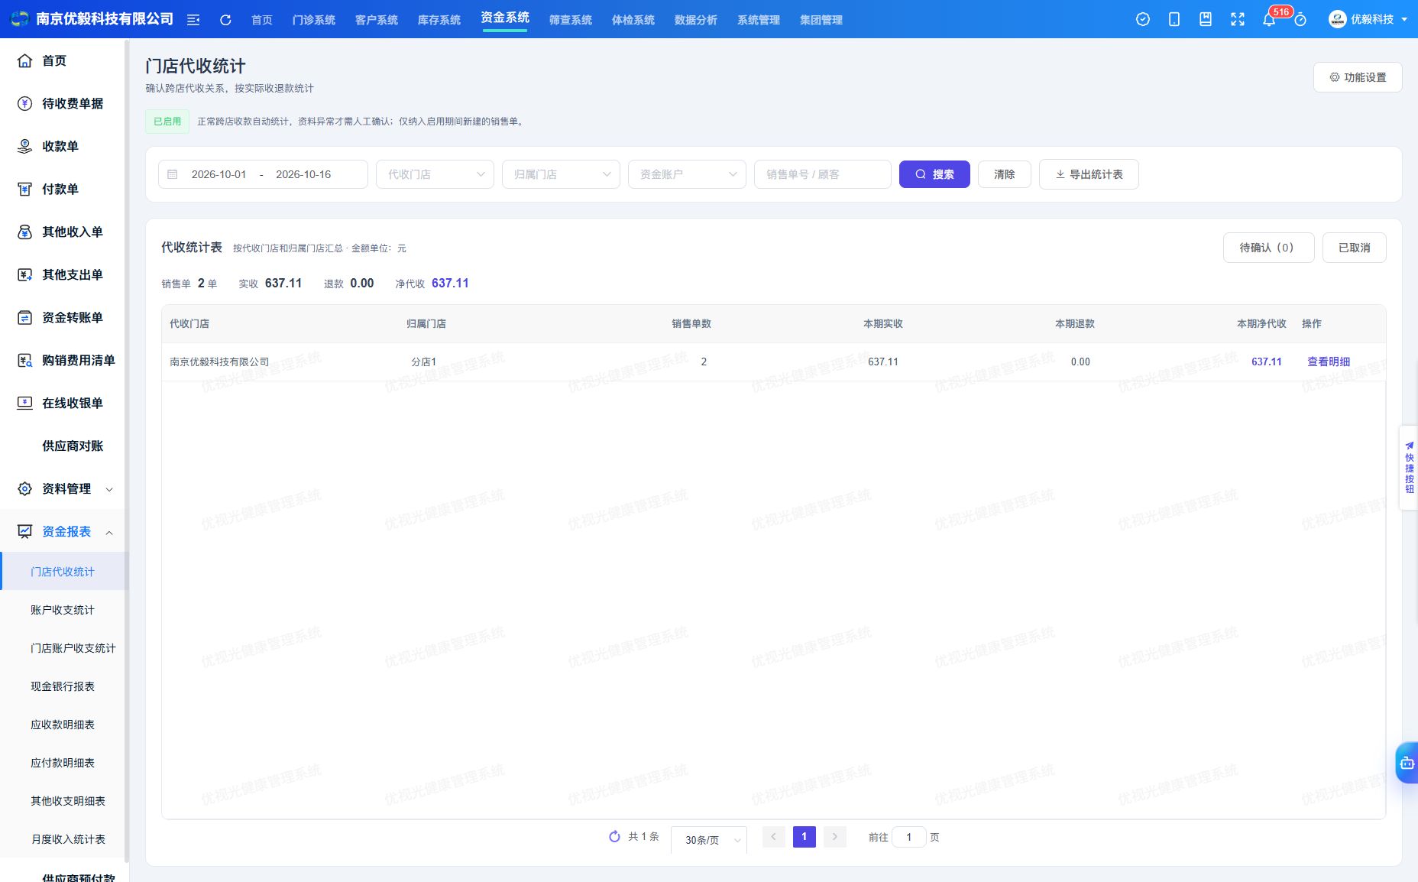The width and height of the screenshot is (1418, 882).
Task: Click 导出统计表 export button
Action: [1089, 174]
